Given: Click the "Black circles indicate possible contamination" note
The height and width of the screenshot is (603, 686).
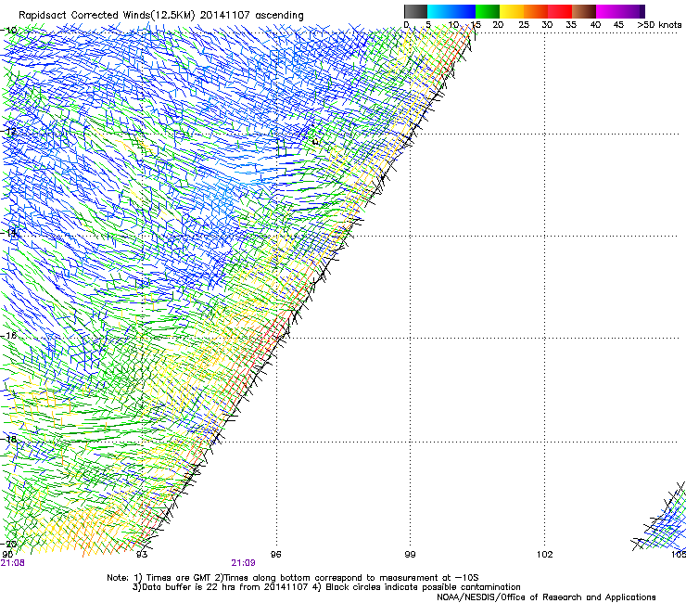Looking at the screenshot, I should click(x=416, y=587).
